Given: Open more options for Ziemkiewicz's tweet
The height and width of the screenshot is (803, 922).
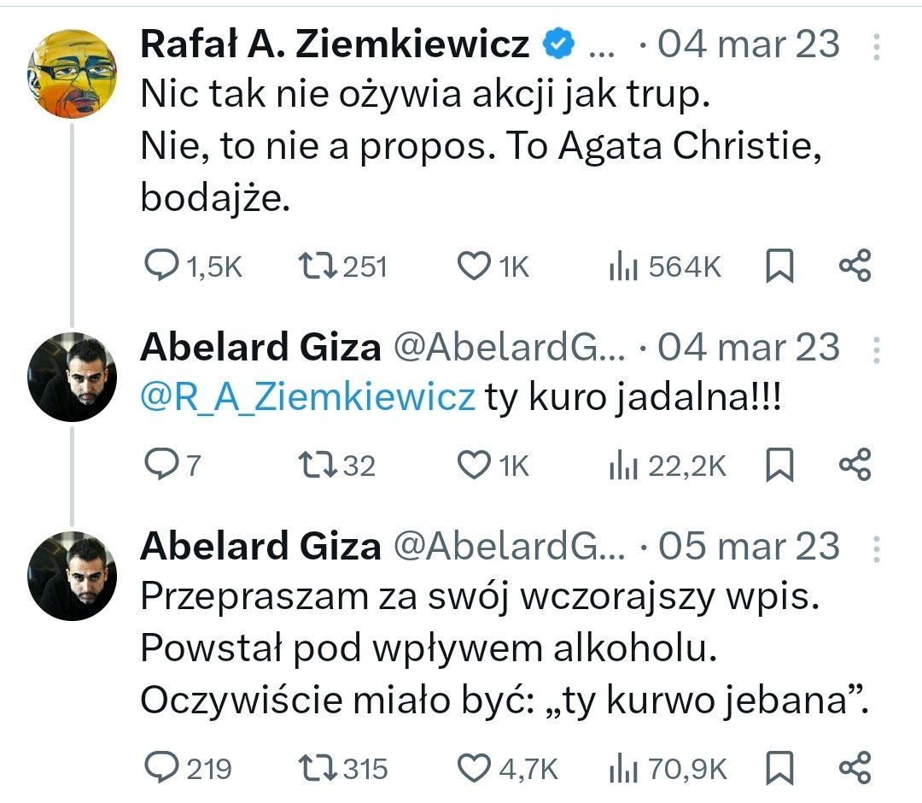Looking at the screenshot, I should [x=877, y=44].
